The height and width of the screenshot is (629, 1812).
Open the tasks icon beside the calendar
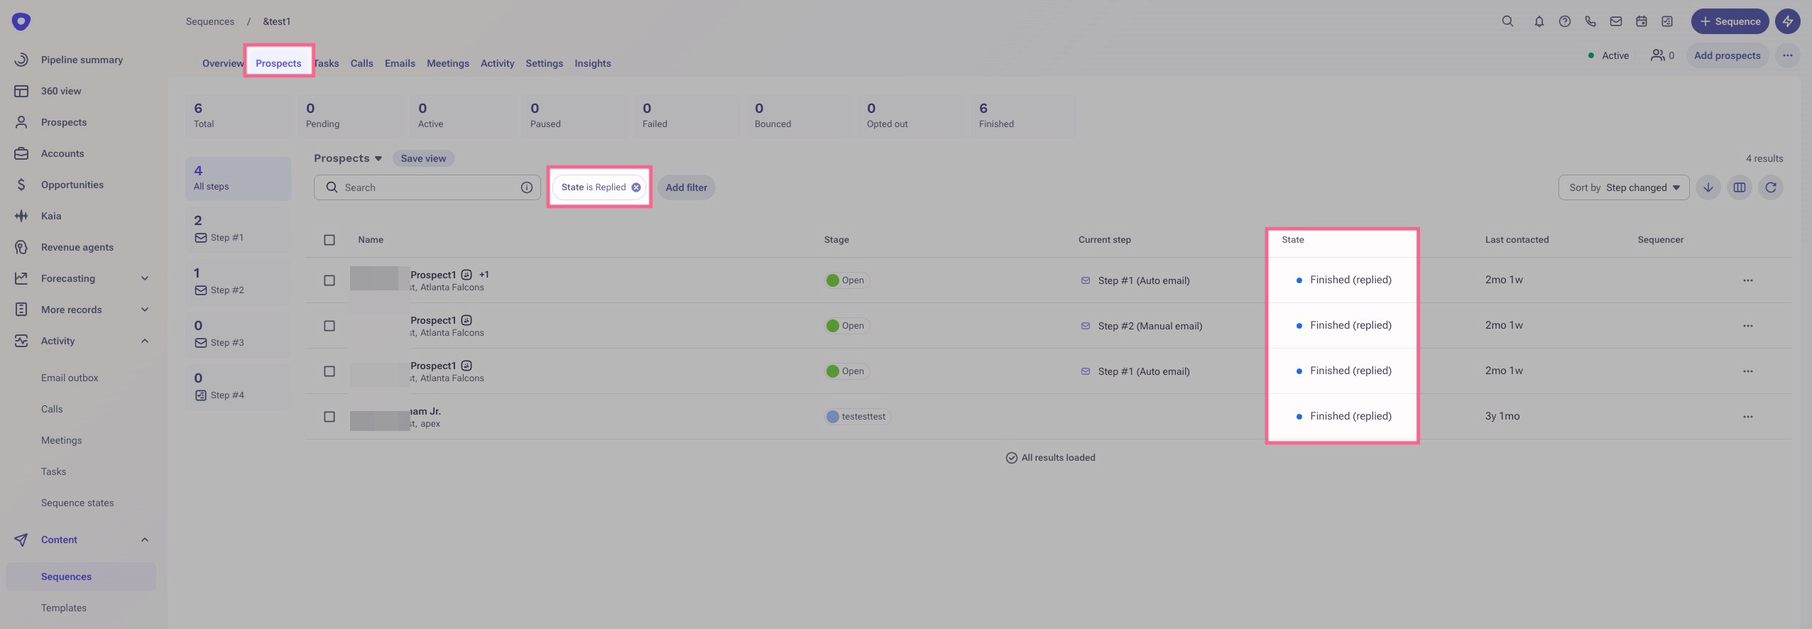click(1666, 21)
